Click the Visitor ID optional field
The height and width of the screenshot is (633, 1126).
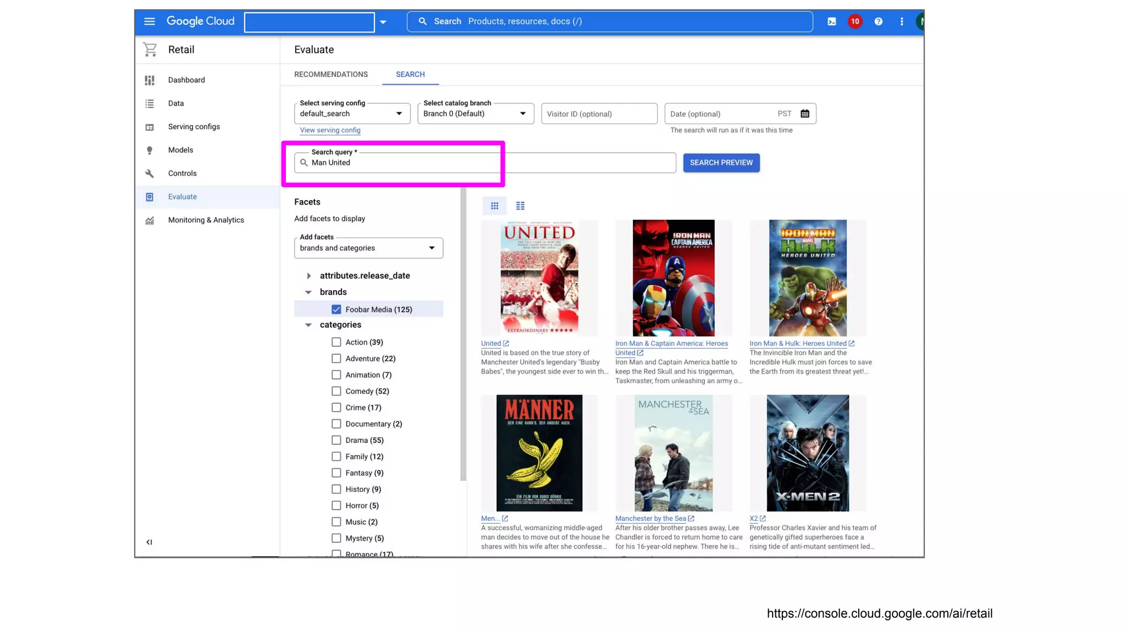coord(599,114)
